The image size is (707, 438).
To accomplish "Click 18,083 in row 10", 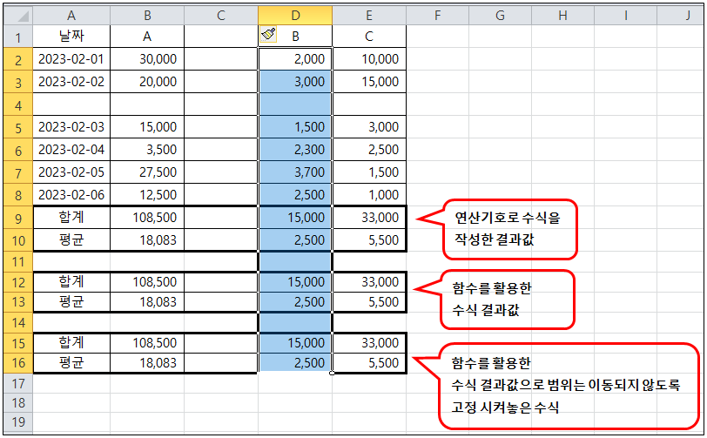I will click(x=158, y=240).
